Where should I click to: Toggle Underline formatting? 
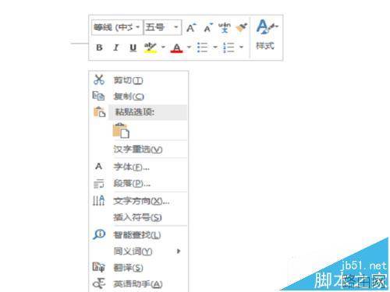coord(133,47)
